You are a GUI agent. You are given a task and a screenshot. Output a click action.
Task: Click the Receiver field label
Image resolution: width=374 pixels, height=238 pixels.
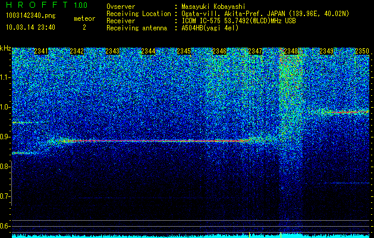(121, 21)
